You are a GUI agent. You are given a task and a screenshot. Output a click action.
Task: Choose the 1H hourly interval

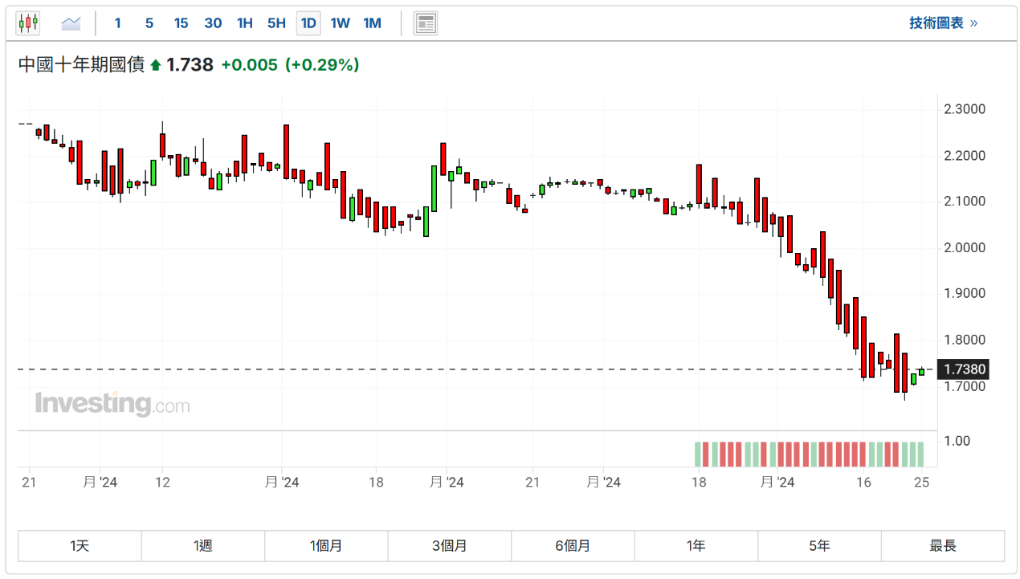245,23
